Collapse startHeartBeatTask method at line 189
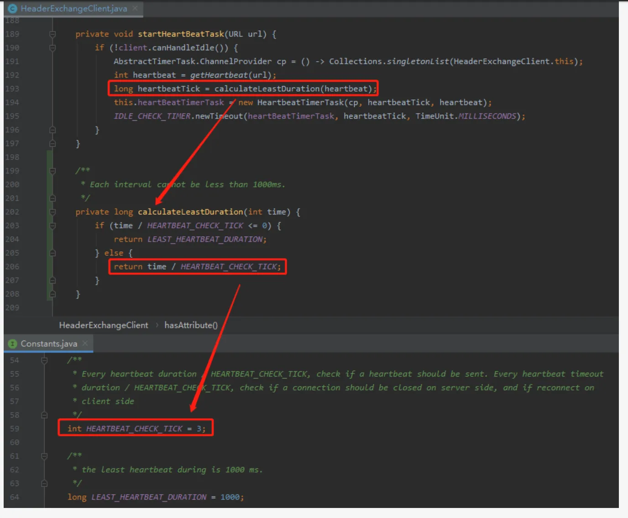The image size is (628, 518). pyautogui.click(x=52, y=34)
